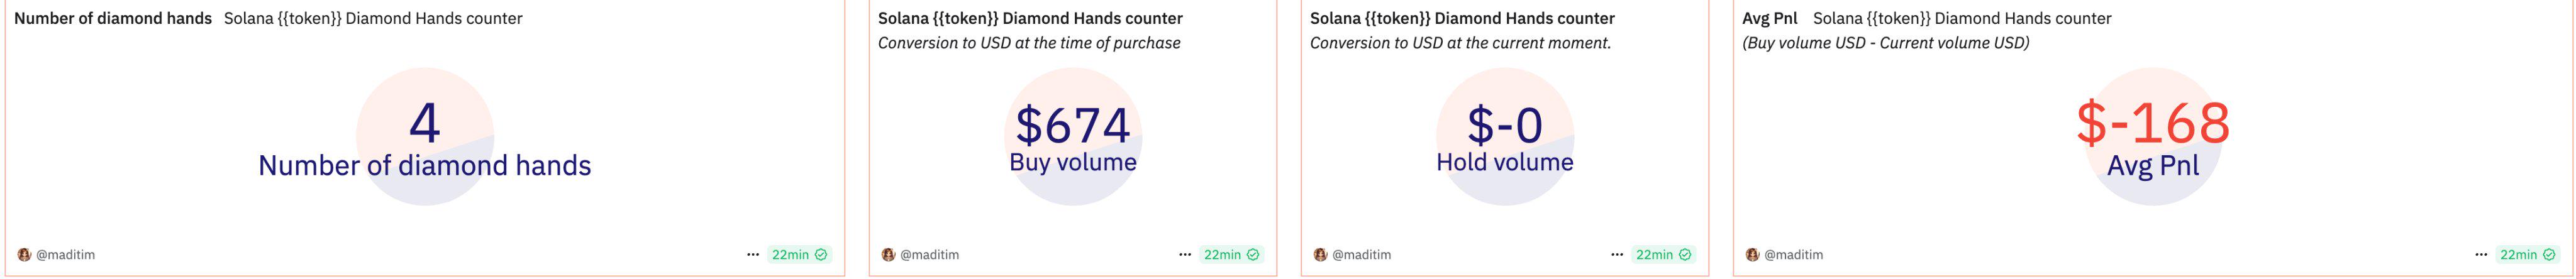Open the @maditim profile link under Number of diamond hands
Screen dimensions: 2576x279
click(x=65, y=255)
